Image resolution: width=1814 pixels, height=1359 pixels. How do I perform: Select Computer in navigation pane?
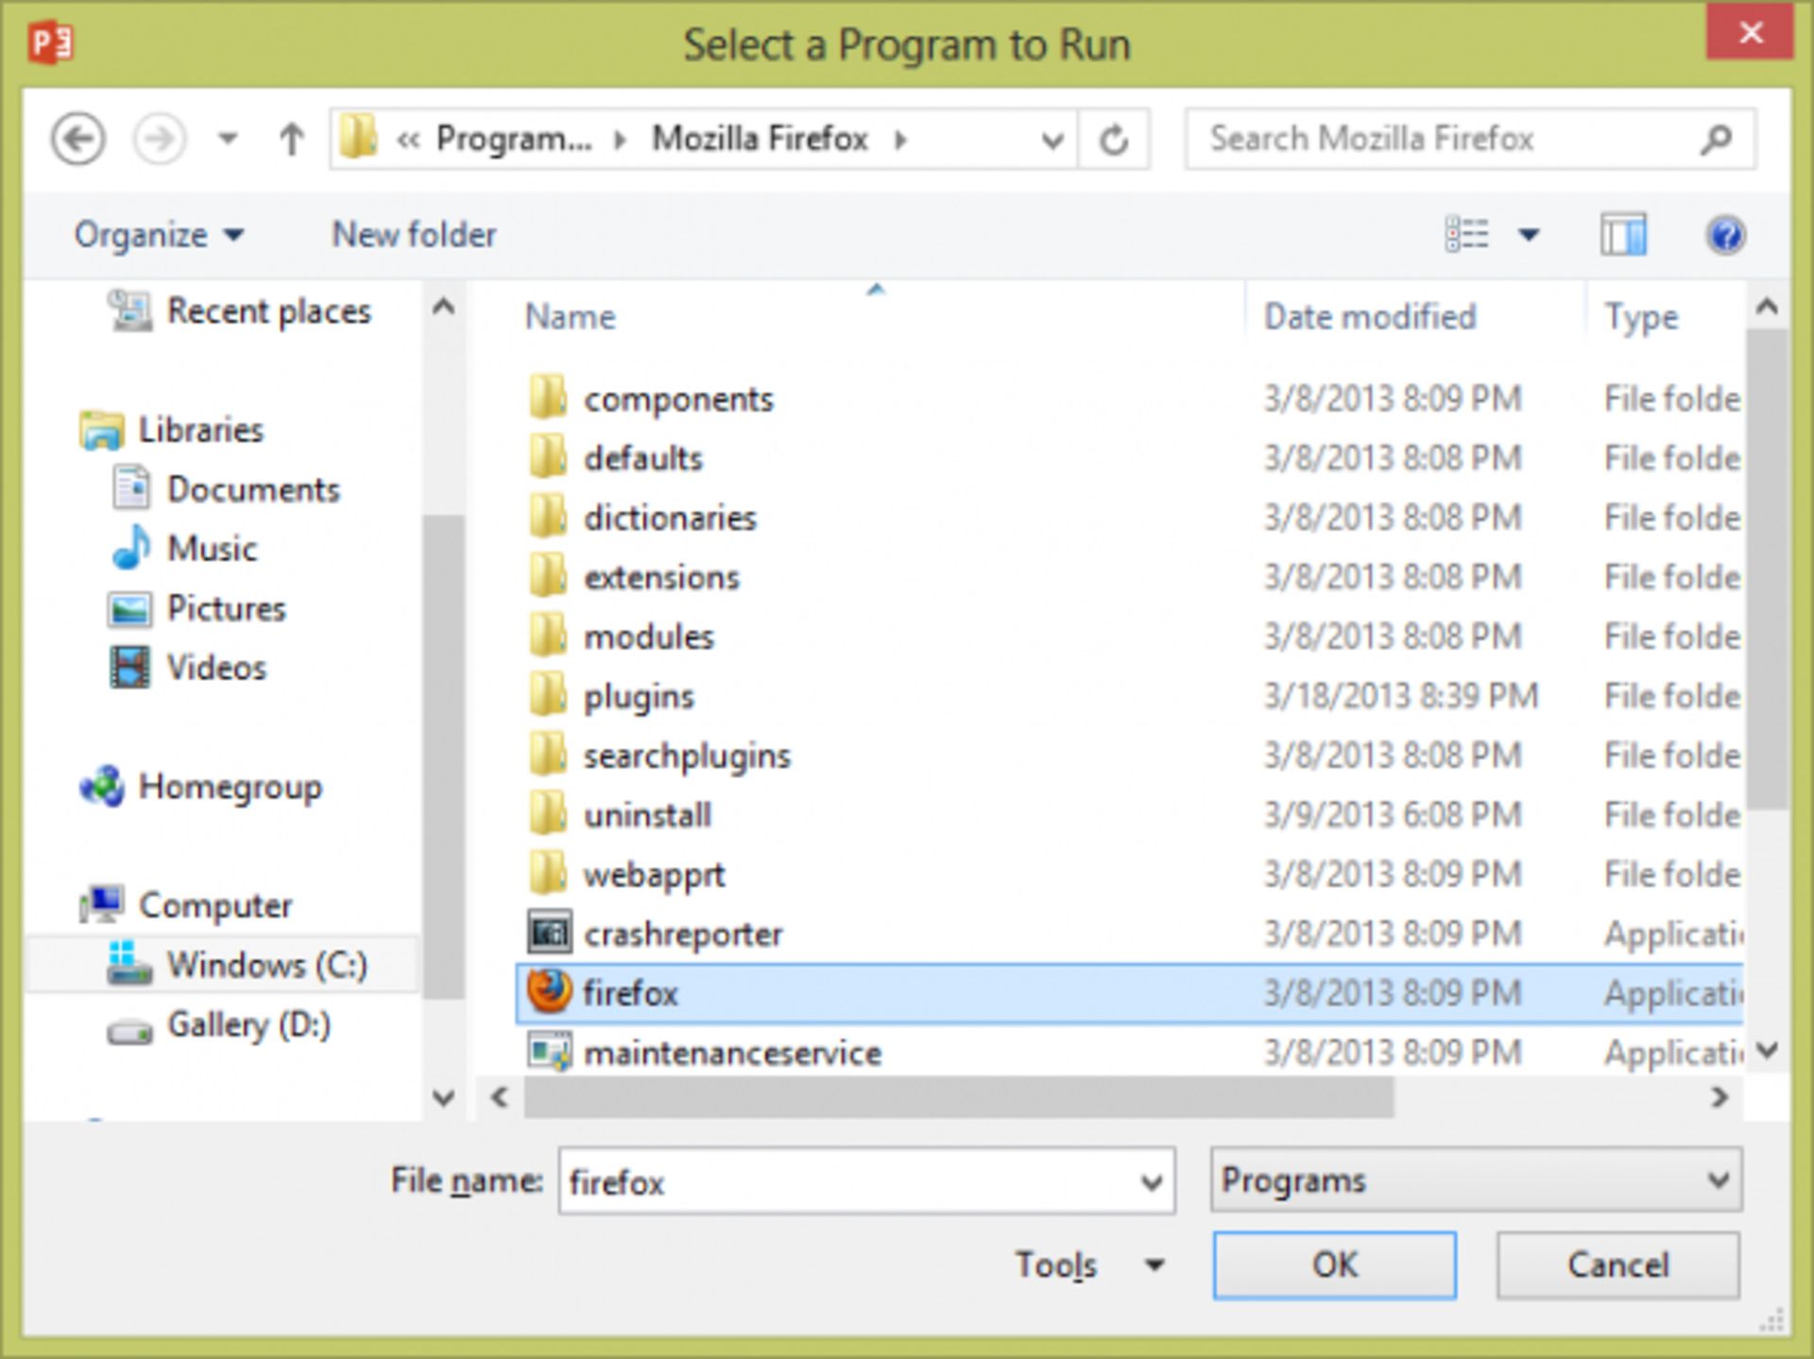tap(186, 905)
